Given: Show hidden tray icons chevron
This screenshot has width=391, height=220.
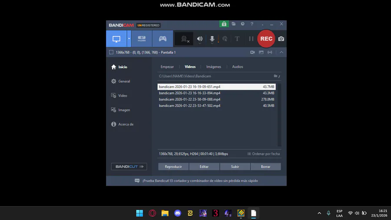Looking at the screenshot, I should 319,213.
